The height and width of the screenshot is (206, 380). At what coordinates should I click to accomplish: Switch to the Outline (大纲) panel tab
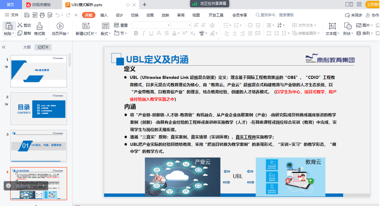tap(27, 47)
